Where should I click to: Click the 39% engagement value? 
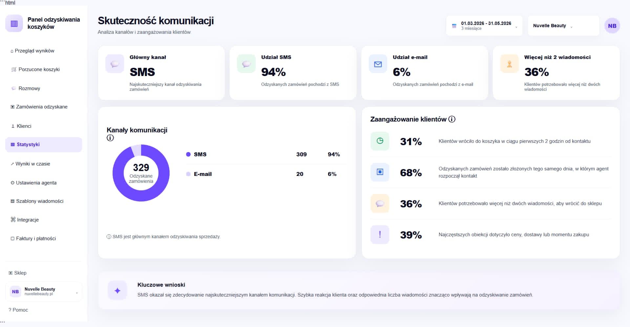[411, 235]
